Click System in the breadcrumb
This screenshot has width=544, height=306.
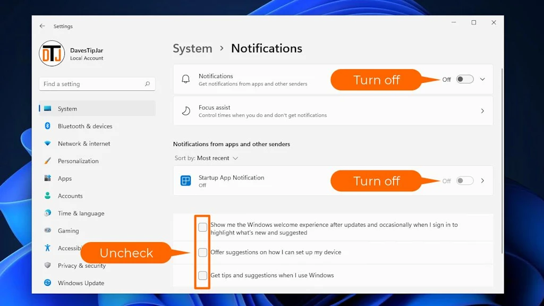(192, 48)
